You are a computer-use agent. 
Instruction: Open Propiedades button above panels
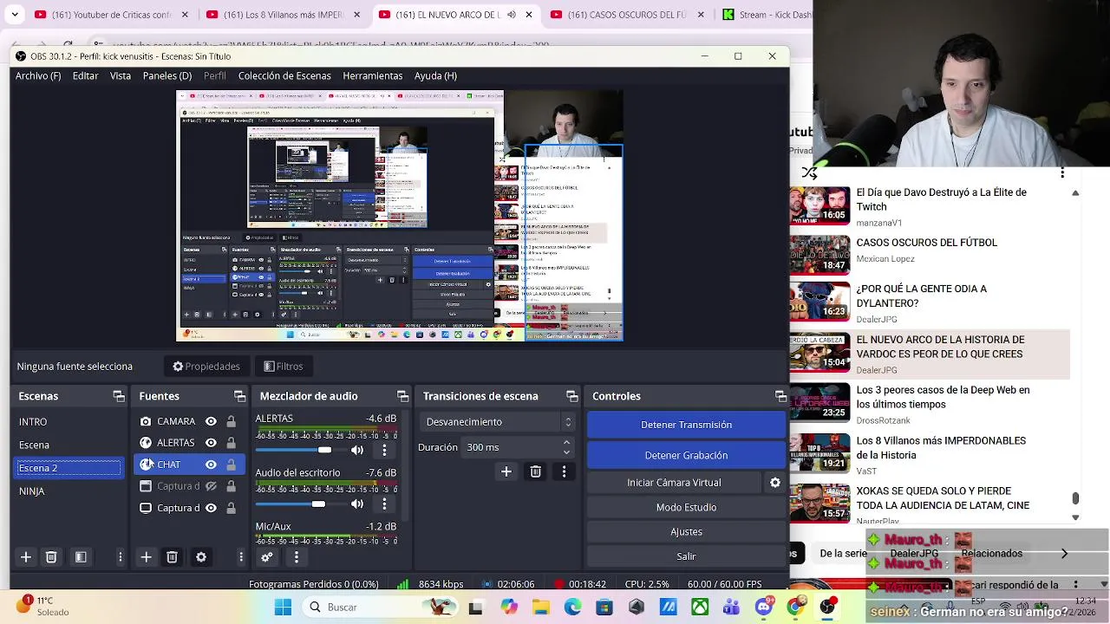pyautogui.click(x=206, y=367)
